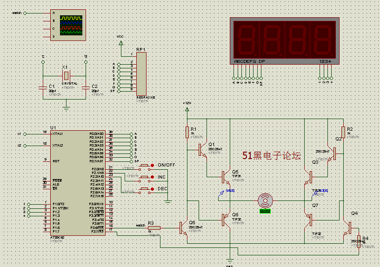This screenshot has width=380, height=267.
Task: Select resistor R1
Action: click(x=187, y=132)
